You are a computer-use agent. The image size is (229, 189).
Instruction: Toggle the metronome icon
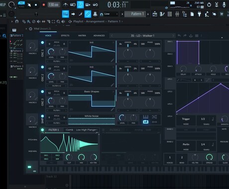pos(65,4)
